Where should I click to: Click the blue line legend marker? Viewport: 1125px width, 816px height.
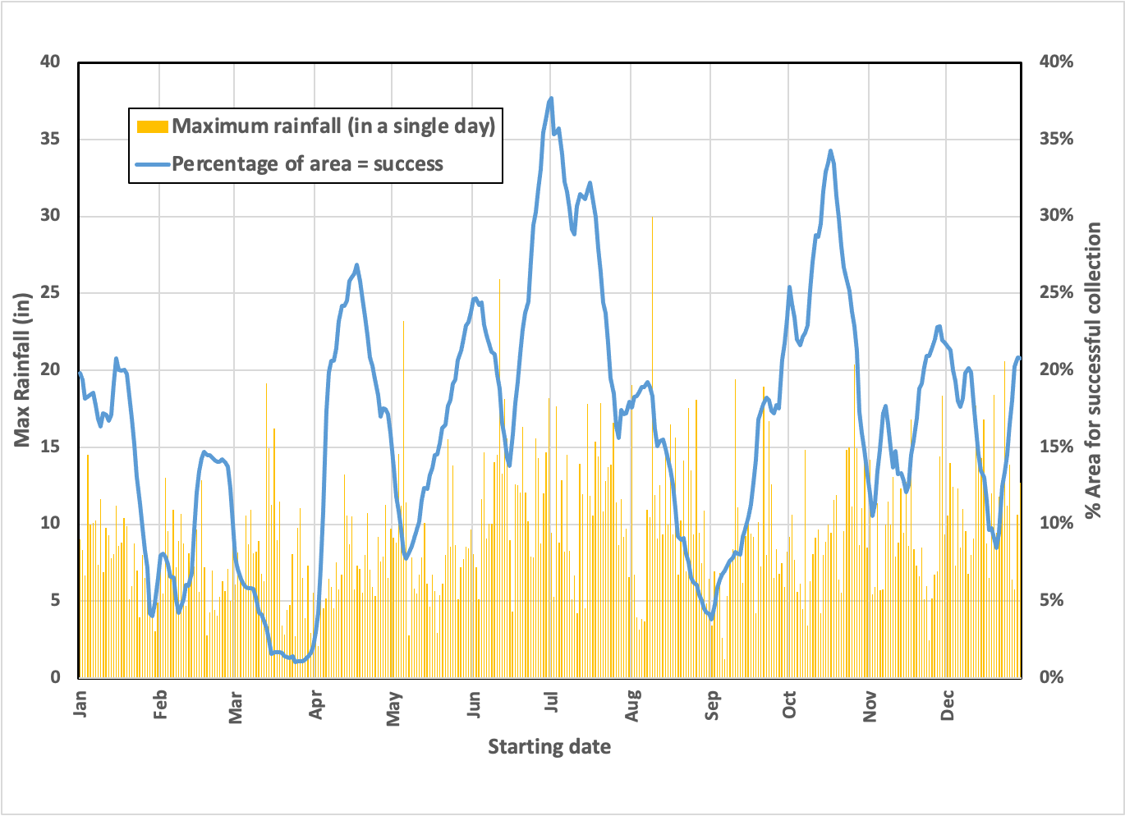152,164
